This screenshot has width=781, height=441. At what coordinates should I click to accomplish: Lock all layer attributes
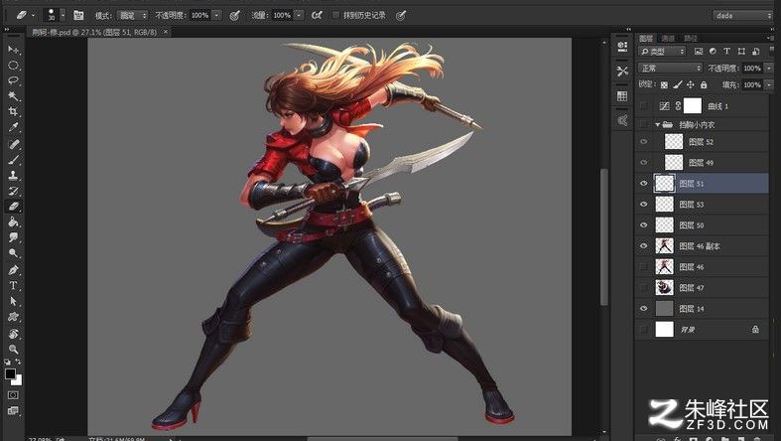point(704,84)
